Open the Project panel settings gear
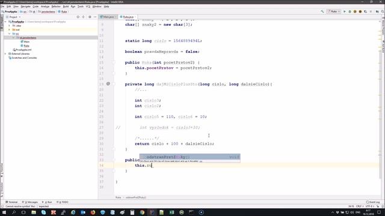 click(90, 17)
